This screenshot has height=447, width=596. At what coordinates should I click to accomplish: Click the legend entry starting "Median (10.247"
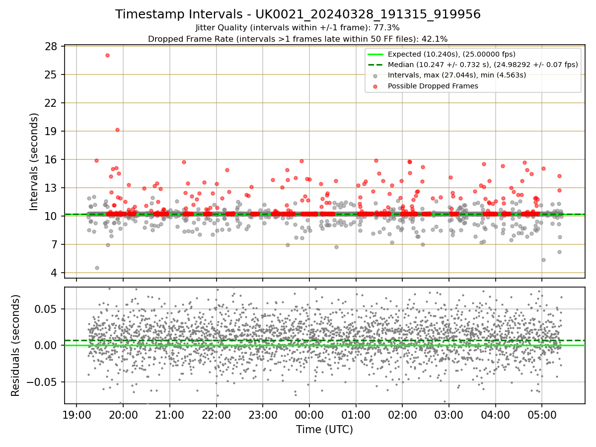point(483,65)
